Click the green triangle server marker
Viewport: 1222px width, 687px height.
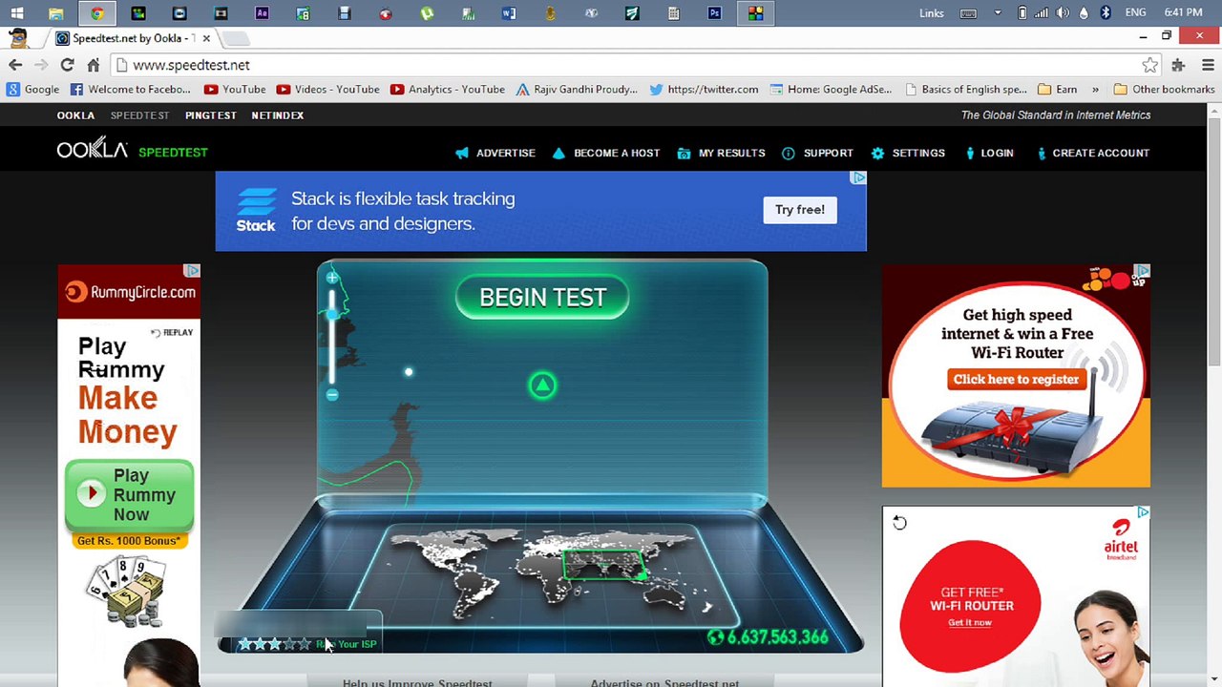(x=542, y=385)
